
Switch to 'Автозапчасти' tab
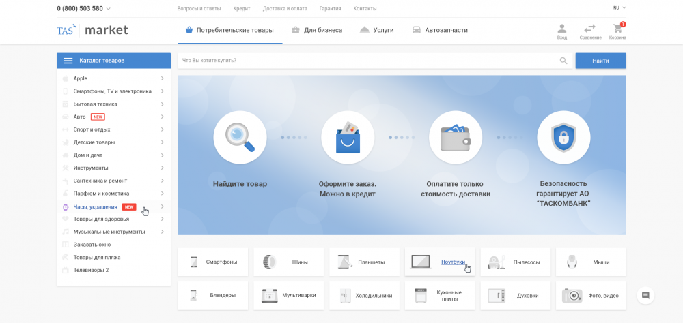coord(440,30)
